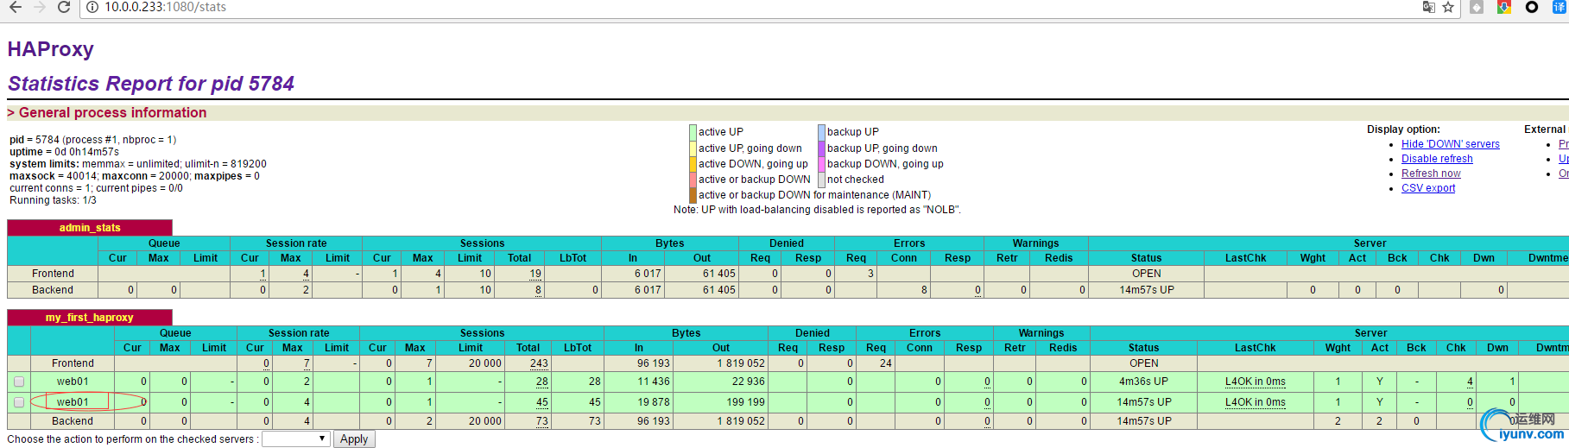Open the HAProxy title link
1569x448 pixels.
coord(51,49)
